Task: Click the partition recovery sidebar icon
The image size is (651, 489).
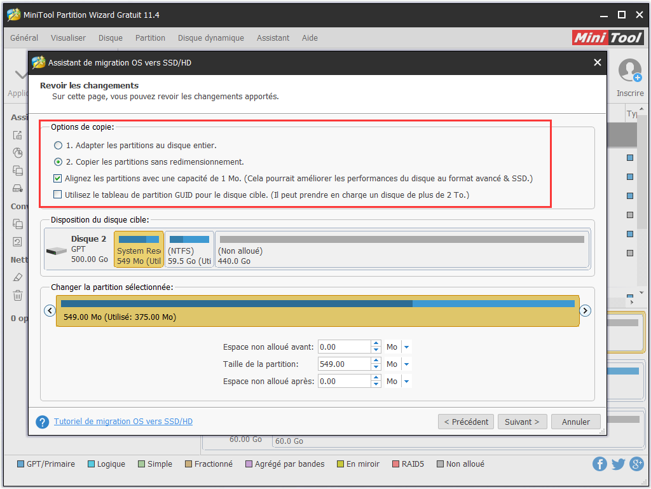Action: (17, 153)
